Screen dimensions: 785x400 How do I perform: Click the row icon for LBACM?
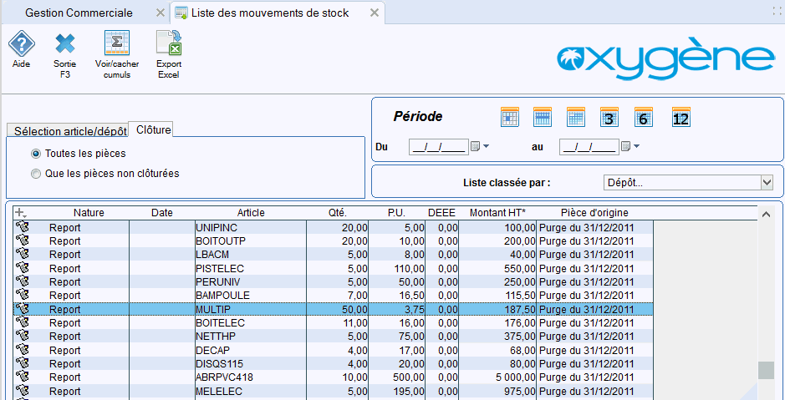pyautogui.click(x=22, y=254)
